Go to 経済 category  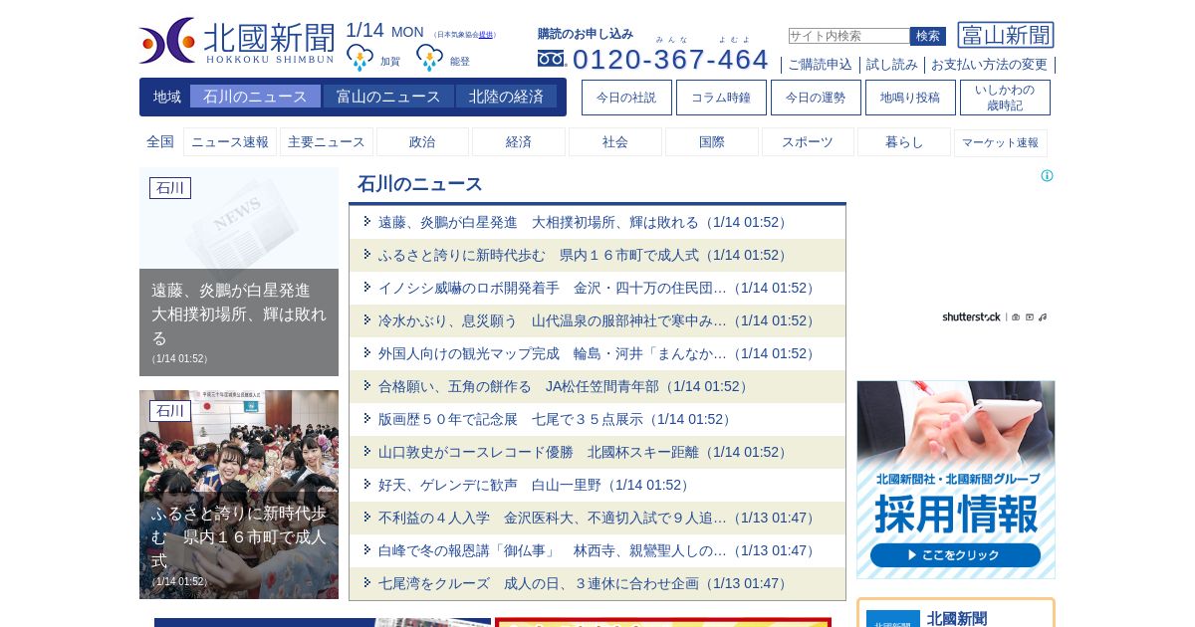[519, 142]
